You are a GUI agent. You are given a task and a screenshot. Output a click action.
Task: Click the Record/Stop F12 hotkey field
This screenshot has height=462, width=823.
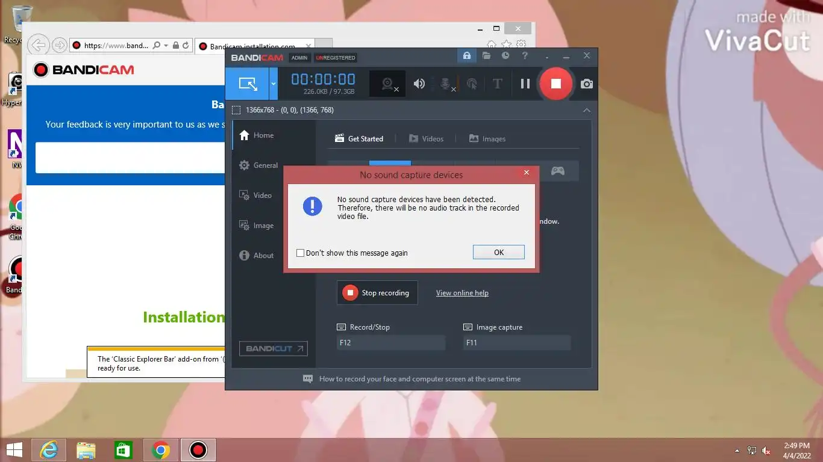(x=391, y=343)
